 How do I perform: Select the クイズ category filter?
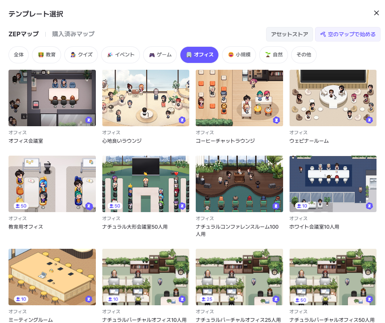[x=81, y=54]
